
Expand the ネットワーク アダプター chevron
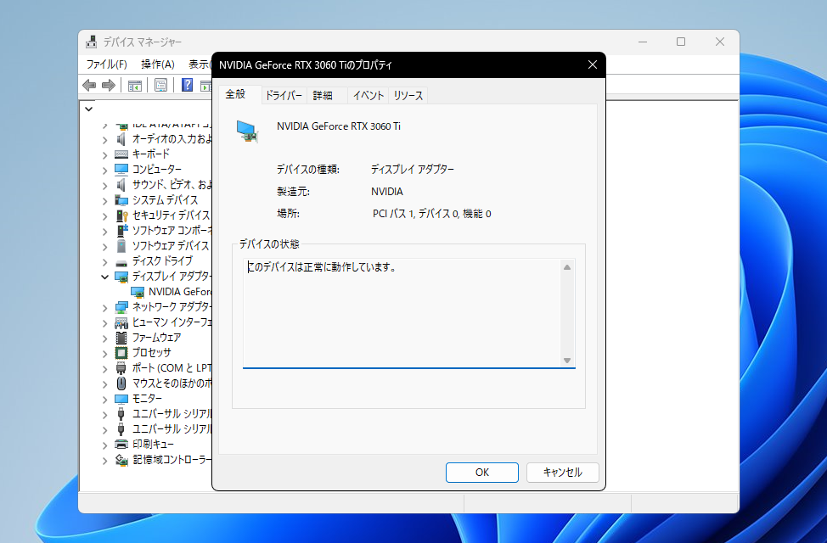point(105,308)
